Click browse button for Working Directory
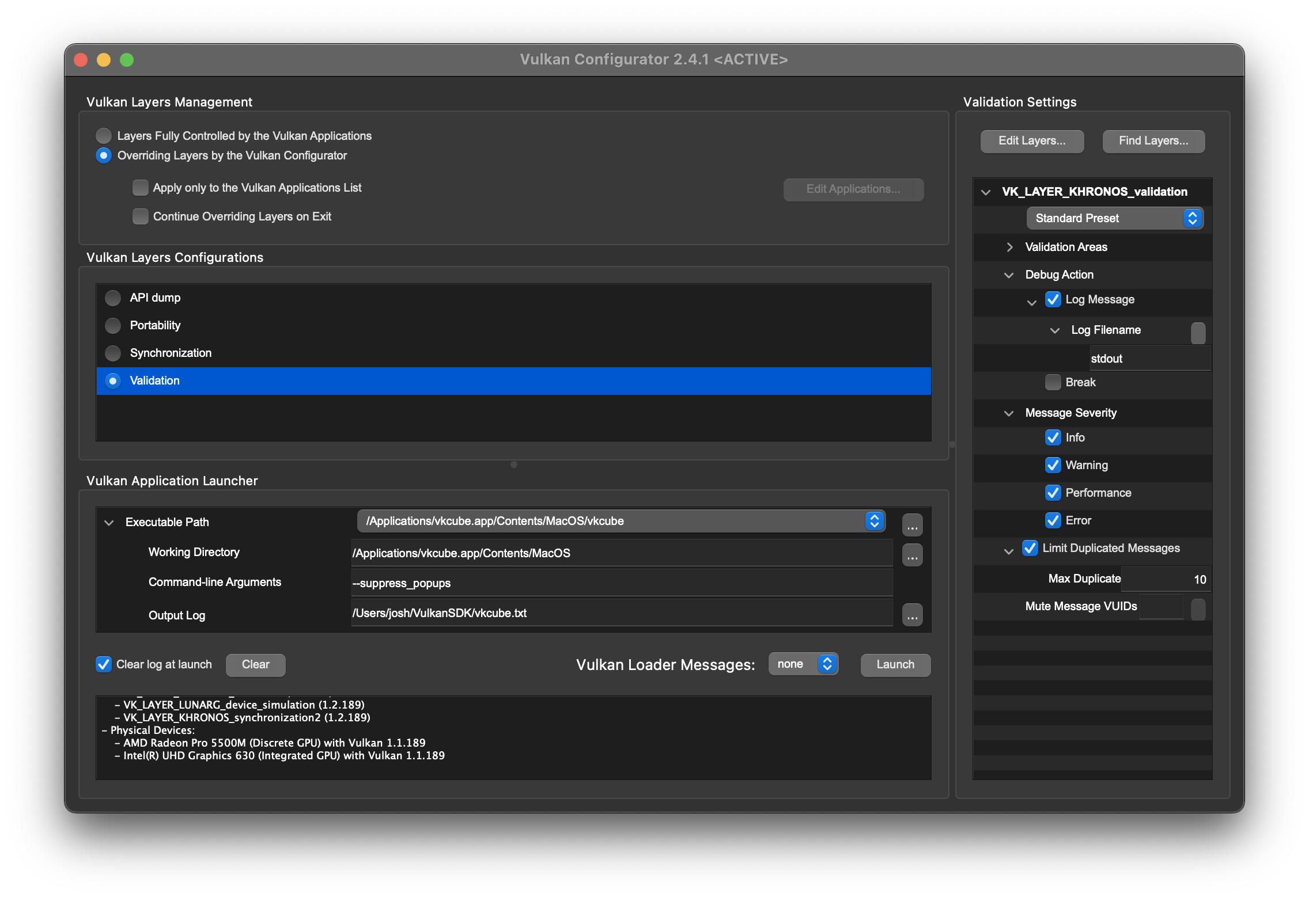 point(912,555)
